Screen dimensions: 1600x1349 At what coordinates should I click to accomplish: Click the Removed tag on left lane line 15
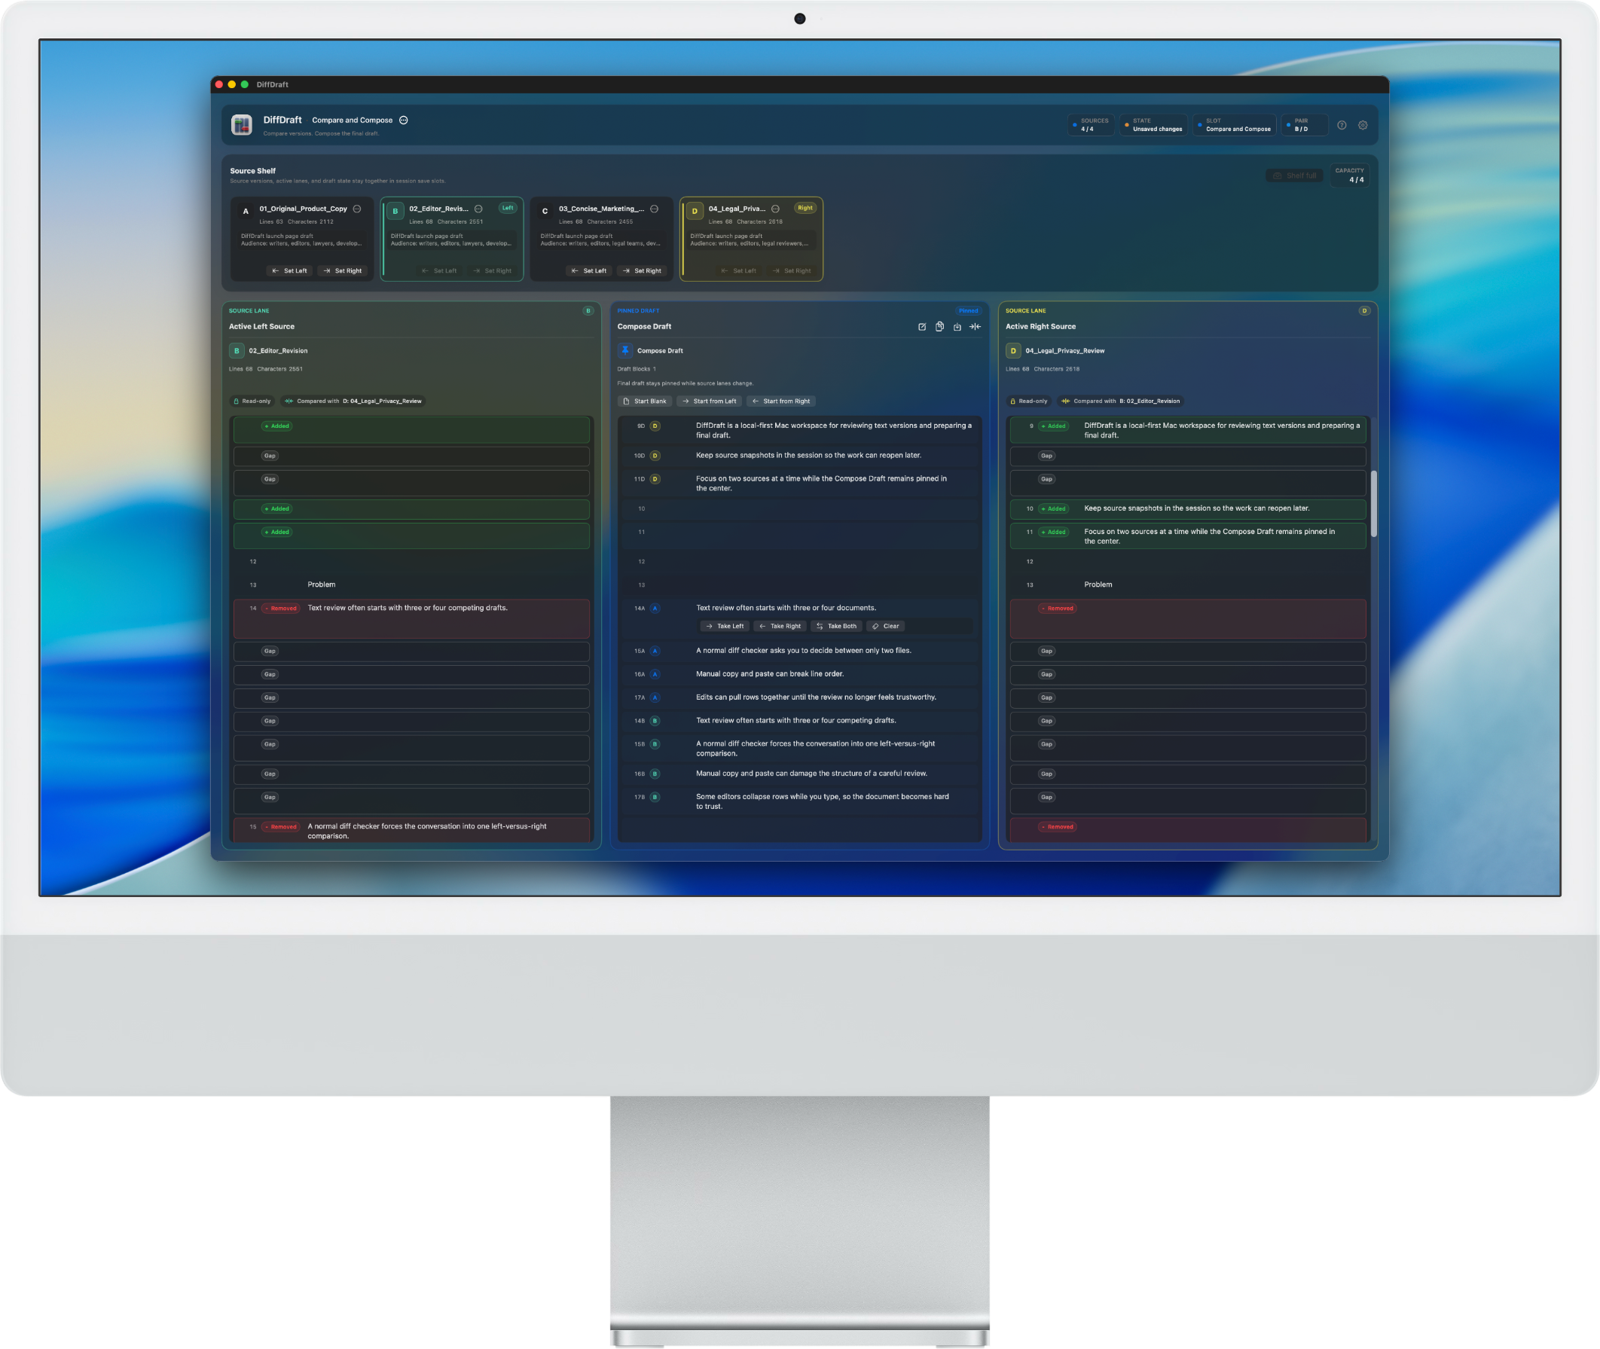(x=281, y=828)
